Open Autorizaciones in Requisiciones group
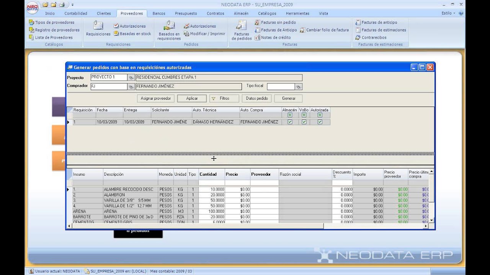The image size is (490, 275). pyautogui.click(x=130, y=26)
